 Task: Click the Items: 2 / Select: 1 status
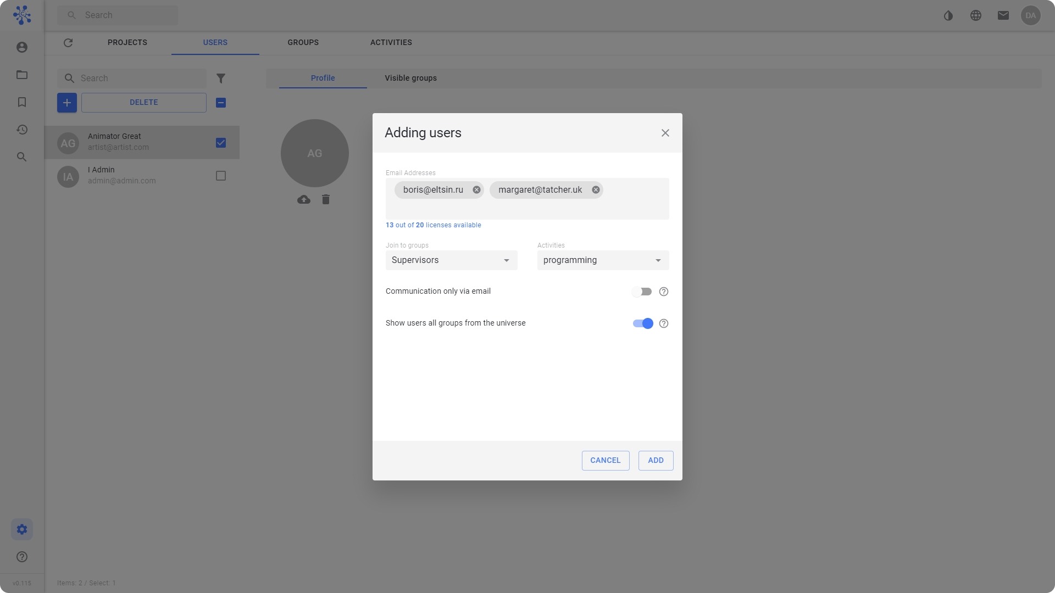86,583
